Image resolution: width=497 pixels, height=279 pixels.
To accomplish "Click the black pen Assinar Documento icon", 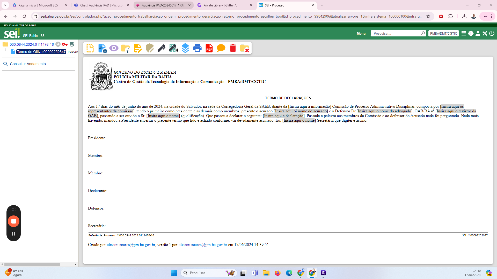I will coord(162,48).
